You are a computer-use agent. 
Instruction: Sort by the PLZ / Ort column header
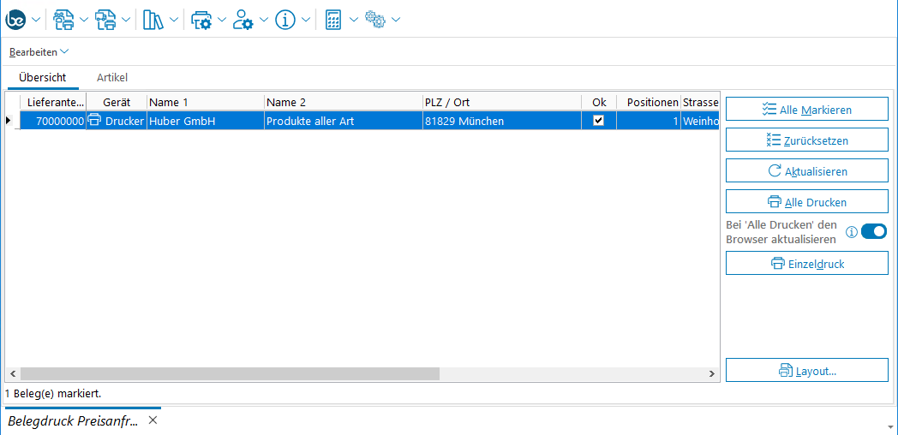(501, 102)
